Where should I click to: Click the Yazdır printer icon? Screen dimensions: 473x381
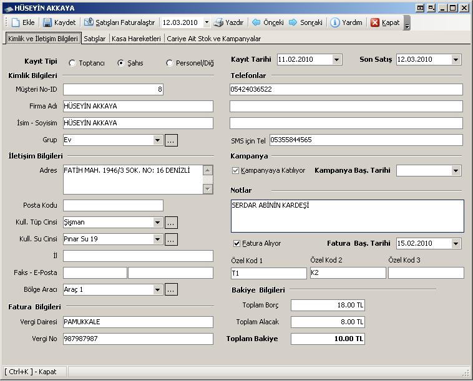(x=218, y=22)
